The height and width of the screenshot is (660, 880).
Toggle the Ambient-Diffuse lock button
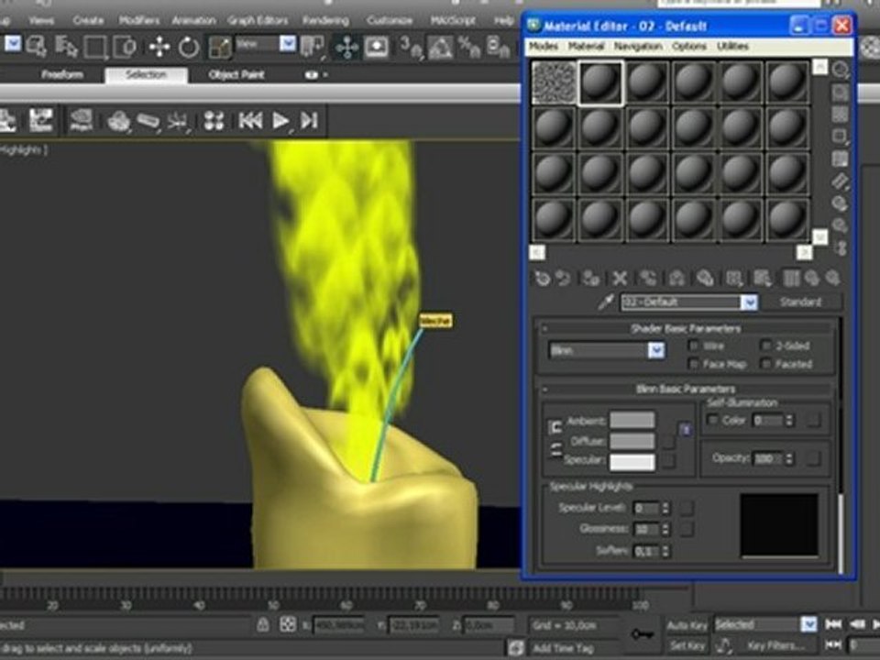(x=555, y=428)
